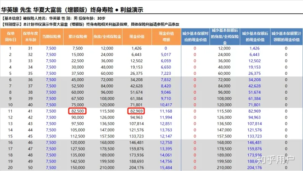Select 现金价值 cell 82,969 in year 11 row
Screen dimensions: 303x171
[x=136, y=111]
